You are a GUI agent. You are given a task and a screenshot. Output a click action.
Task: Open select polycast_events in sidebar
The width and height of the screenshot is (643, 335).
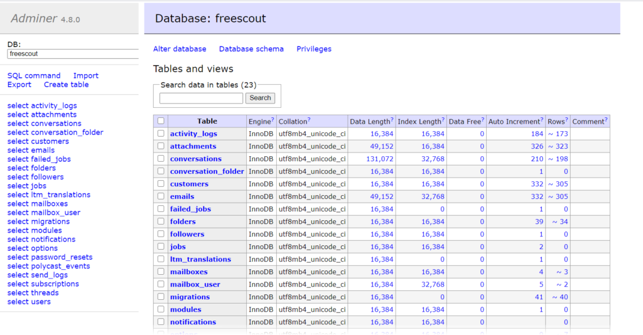(x=49, y=266)
